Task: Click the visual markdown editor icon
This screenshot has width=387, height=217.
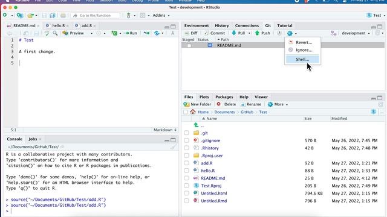Action: 172,33
